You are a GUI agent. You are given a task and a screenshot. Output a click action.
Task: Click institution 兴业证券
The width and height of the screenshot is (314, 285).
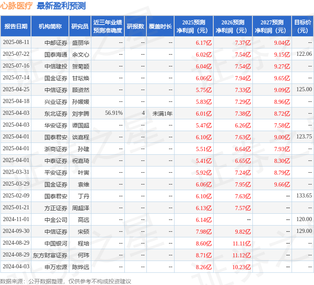pos(56,102)
